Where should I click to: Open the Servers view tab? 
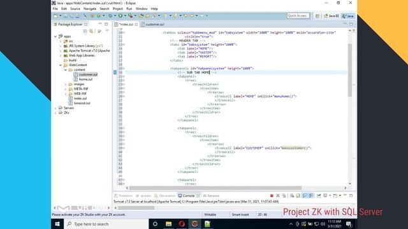(211, 196)
